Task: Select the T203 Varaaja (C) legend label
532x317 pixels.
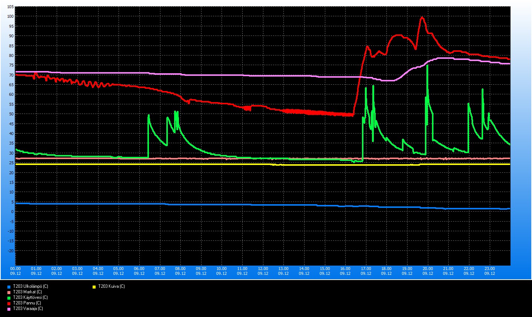Action: [28, 308]
